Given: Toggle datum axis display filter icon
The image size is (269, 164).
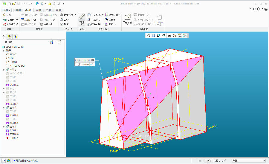Looking at the screenshot, I should [x=175, y=35].
